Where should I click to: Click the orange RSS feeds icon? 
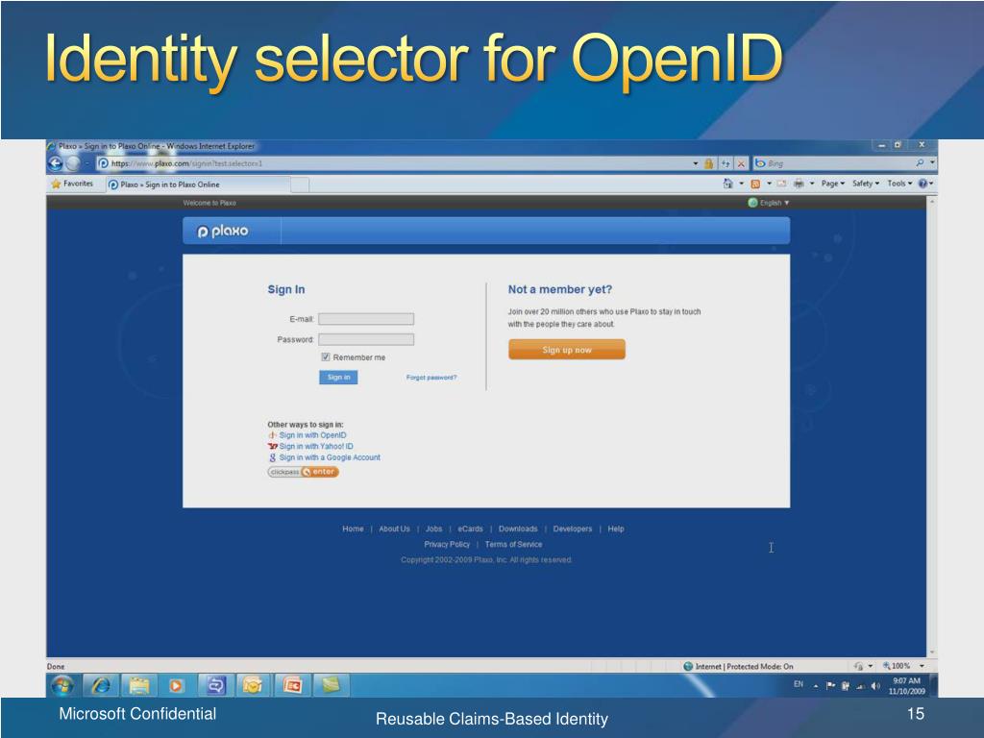pyautogui.click(x=755, y=184)
